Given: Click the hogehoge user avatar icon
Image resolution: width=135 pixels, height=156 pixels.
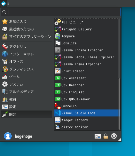Looking at the screenshot, I should [8, 136].
